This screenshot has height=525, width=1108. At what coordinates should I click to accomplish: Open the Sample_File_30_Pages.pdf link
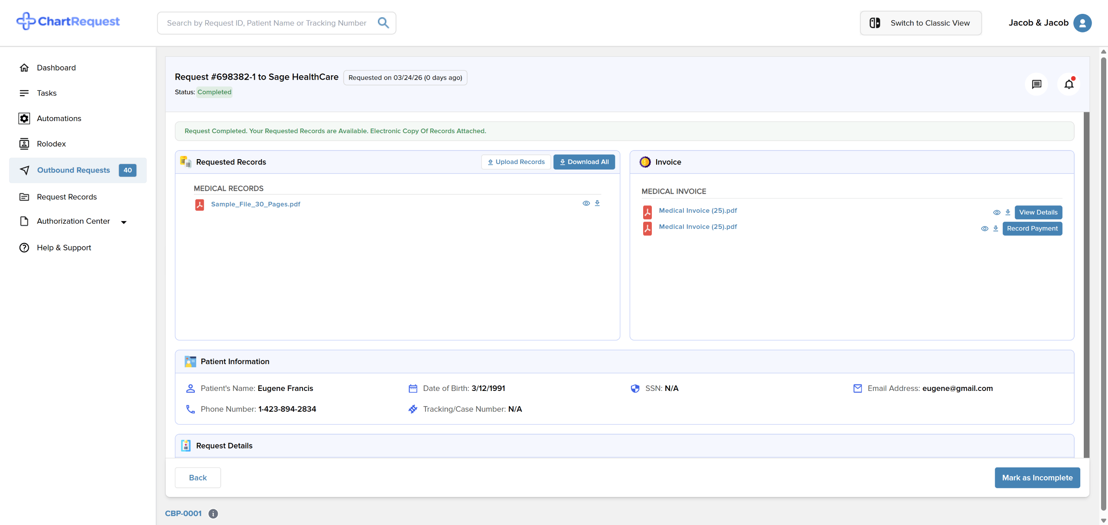tap(255, 204)
